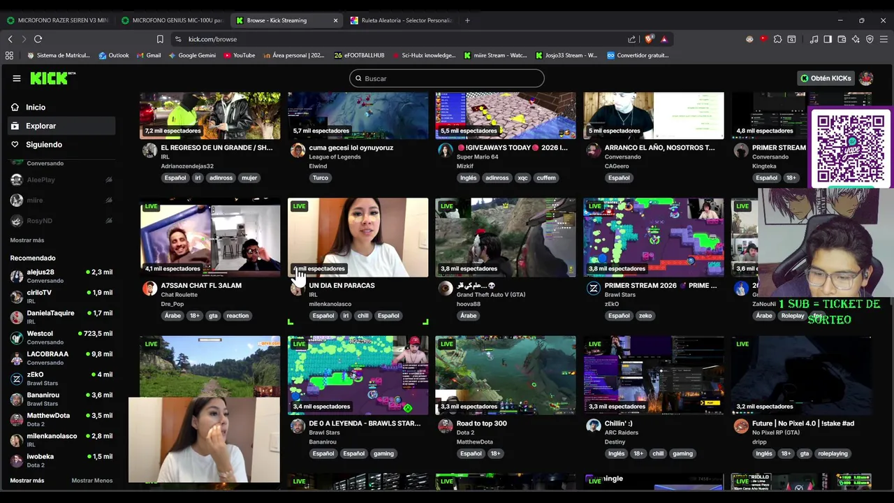Click the zeko tag under zEkO stream
894x503 pixels.
645,316
